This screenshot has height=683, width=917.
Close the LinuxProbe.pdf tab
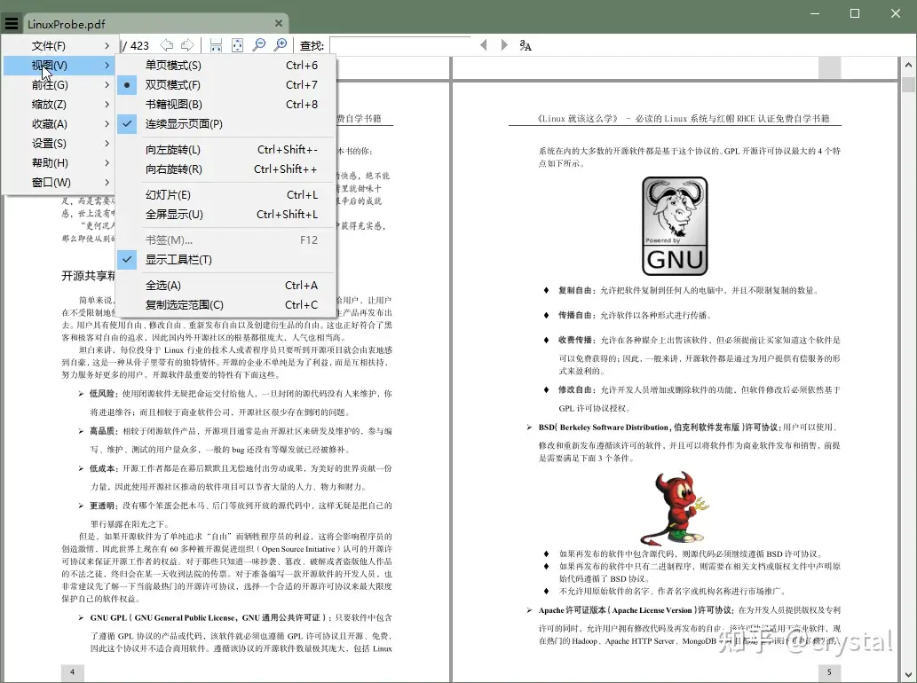click(x=279, y=24)
